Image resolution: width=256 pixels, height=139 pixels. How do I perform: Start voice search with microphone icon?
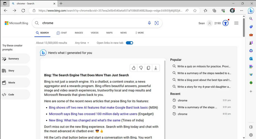click(x=149, y=23)
